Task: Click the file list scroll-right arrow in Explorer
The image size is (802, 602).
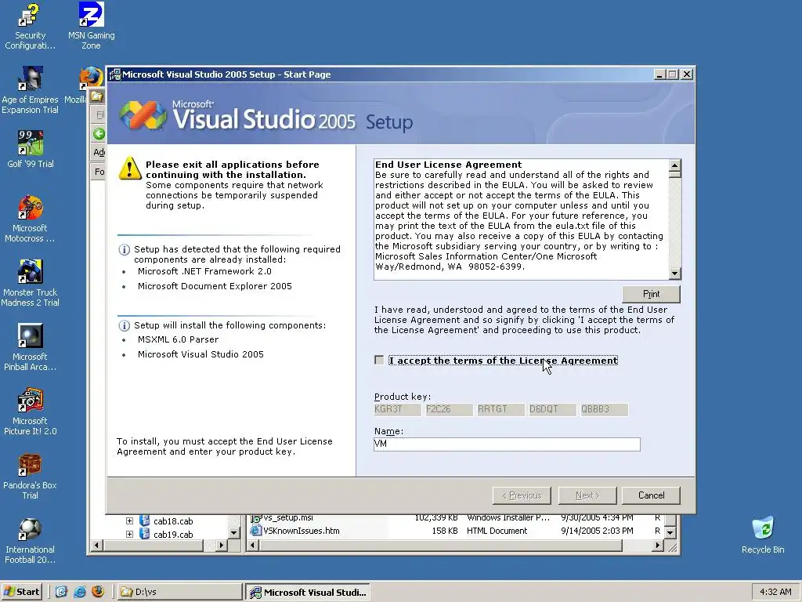Action: pos(658,546)
